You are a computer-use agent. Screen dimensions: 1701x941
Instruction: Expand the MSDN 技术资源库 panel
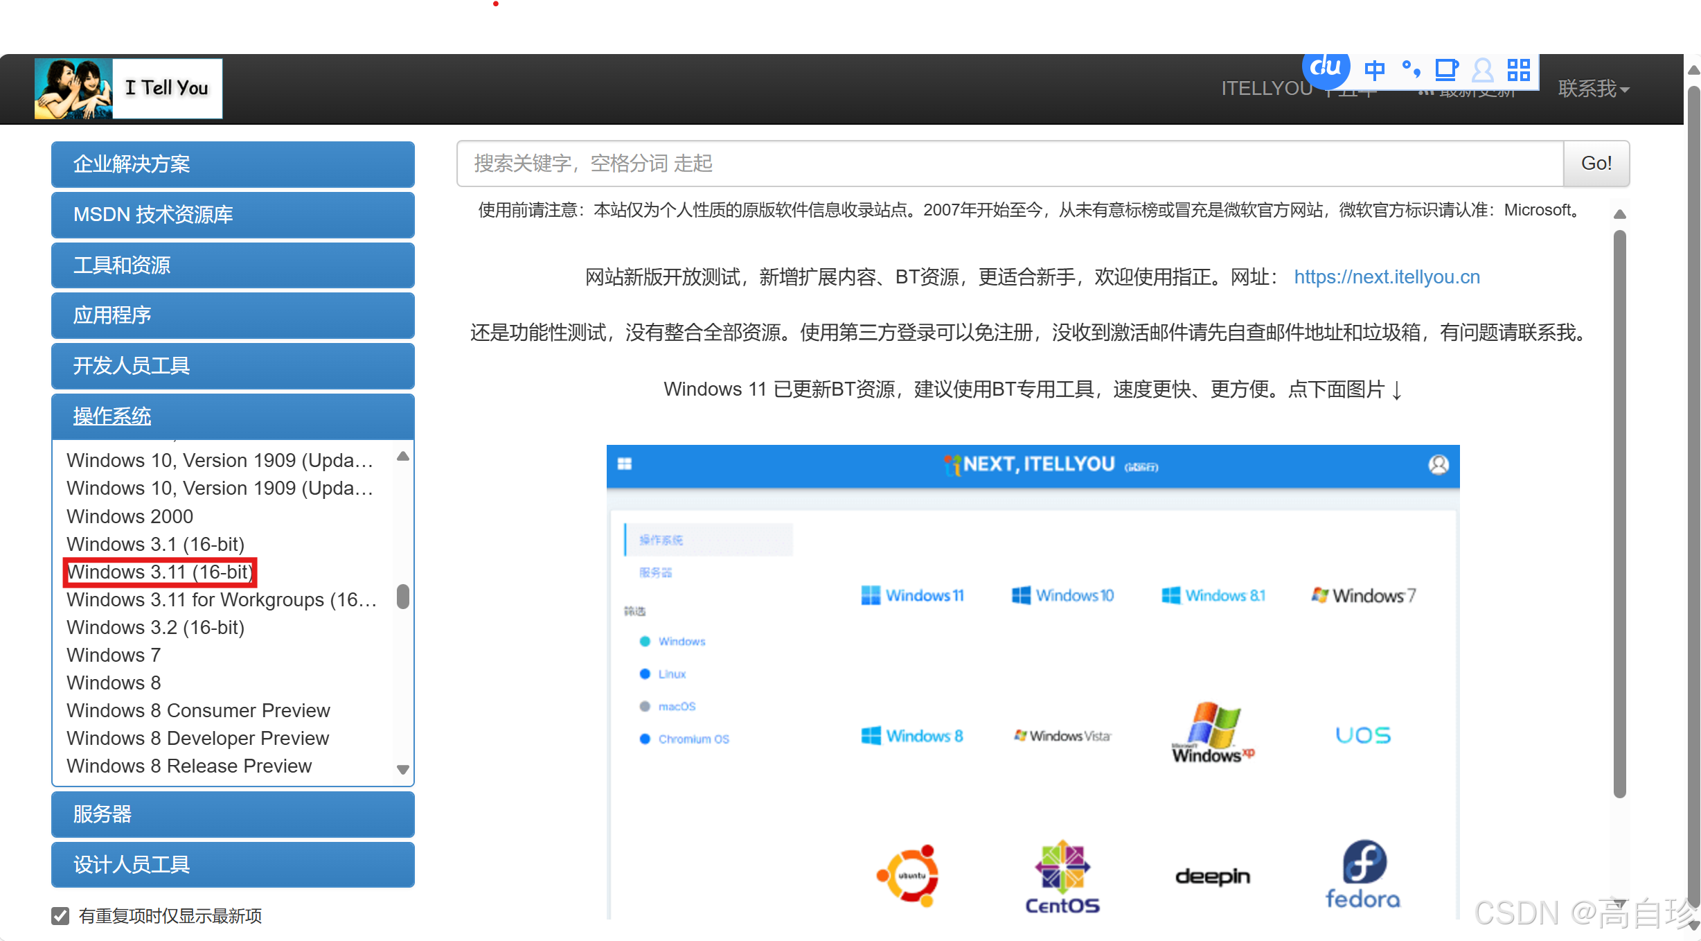[x=233, y=215]
